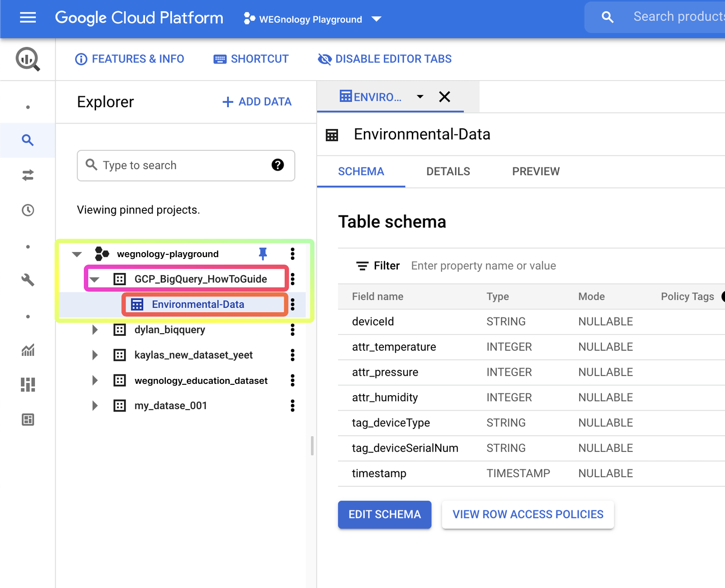
Task: Open the hamburger navigation menu
Action: pos(28,18)
